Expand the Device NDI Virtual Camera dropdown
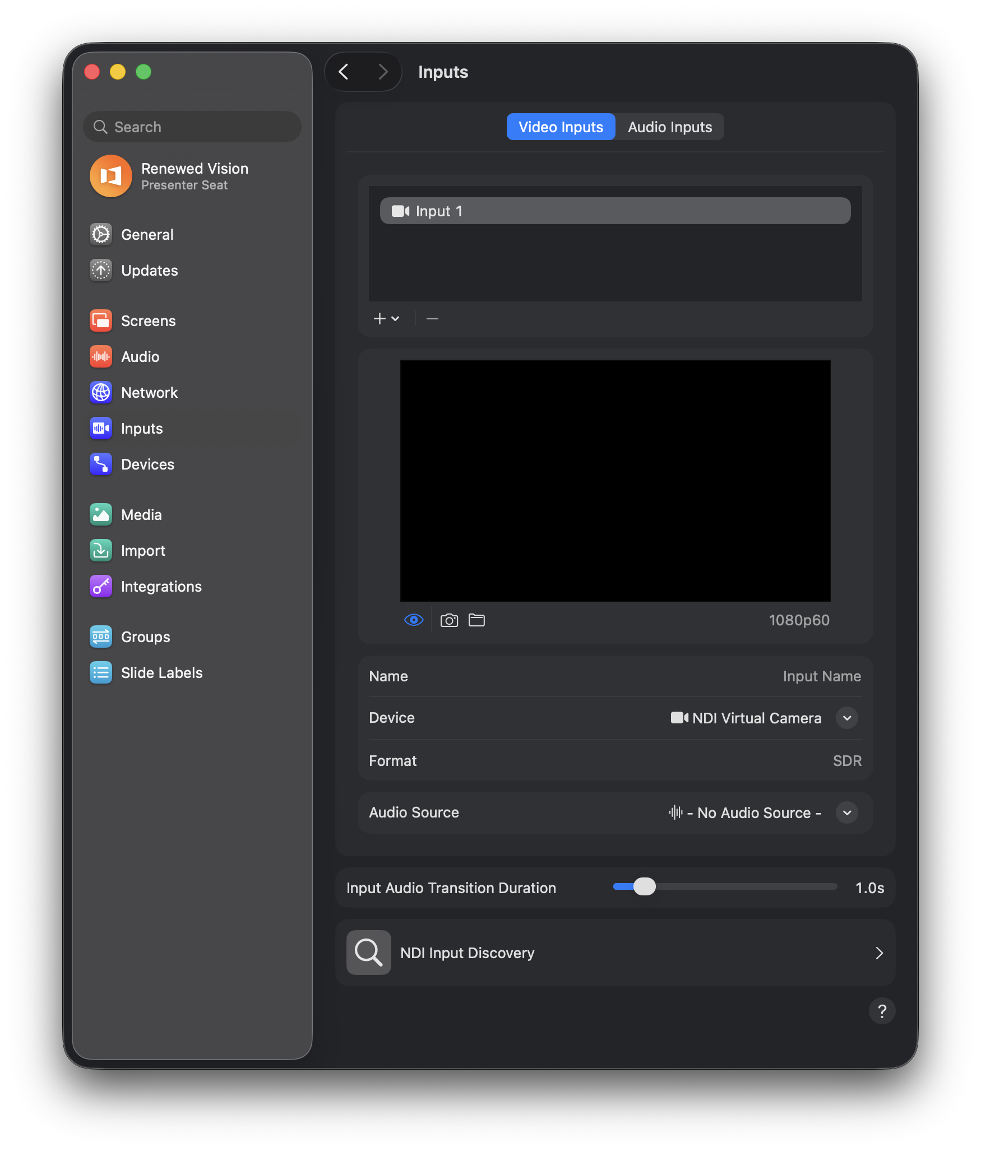Viewport: 981px width, 1152px height. 847,718
